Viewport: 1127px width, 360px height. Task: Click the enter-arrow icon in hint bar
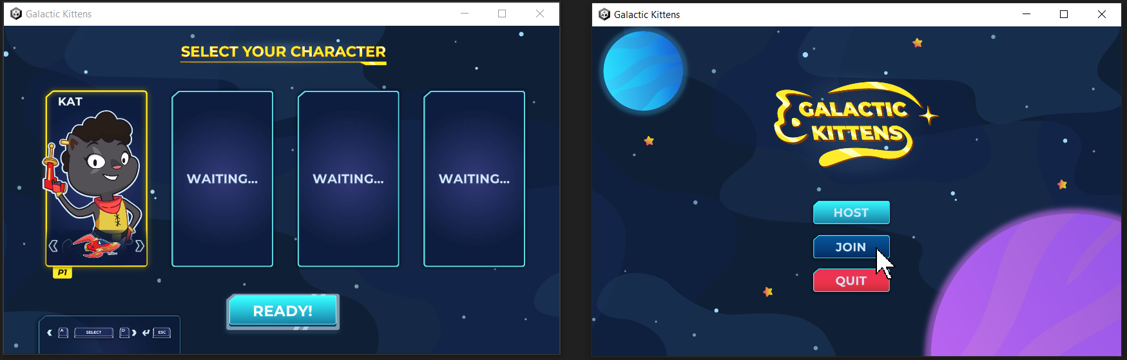[146, 332]
